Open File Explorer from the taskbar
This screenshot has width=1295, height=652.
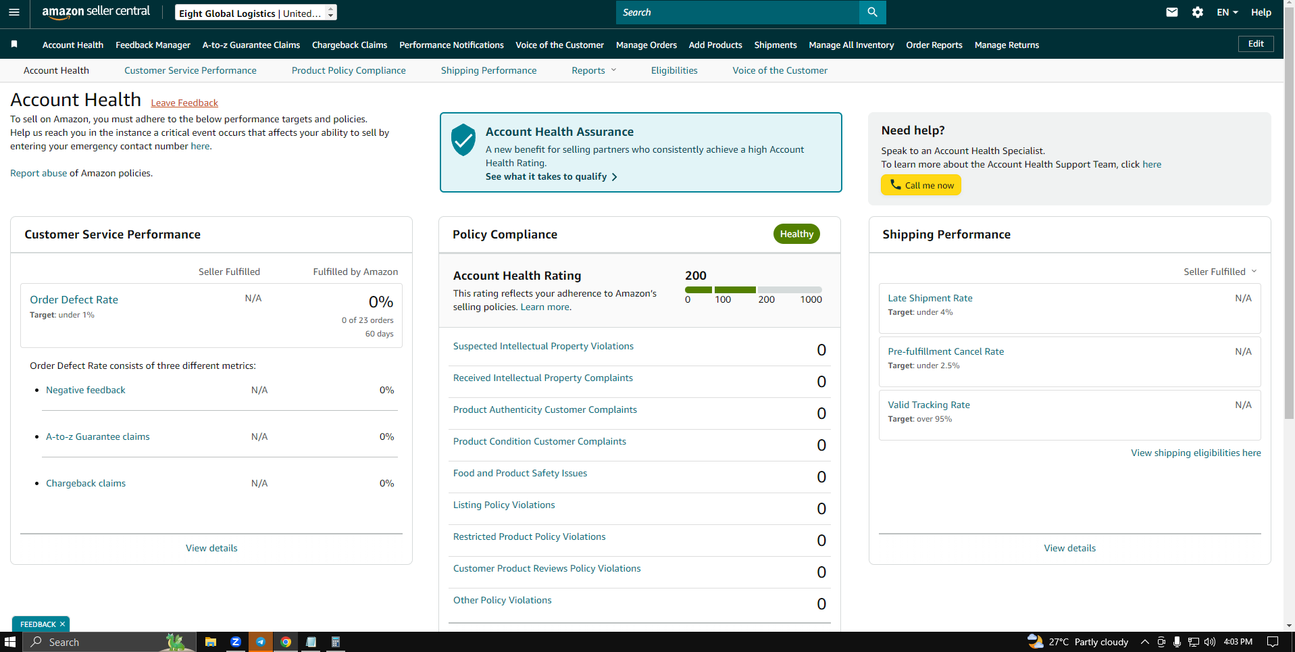[x=211, y=642]
